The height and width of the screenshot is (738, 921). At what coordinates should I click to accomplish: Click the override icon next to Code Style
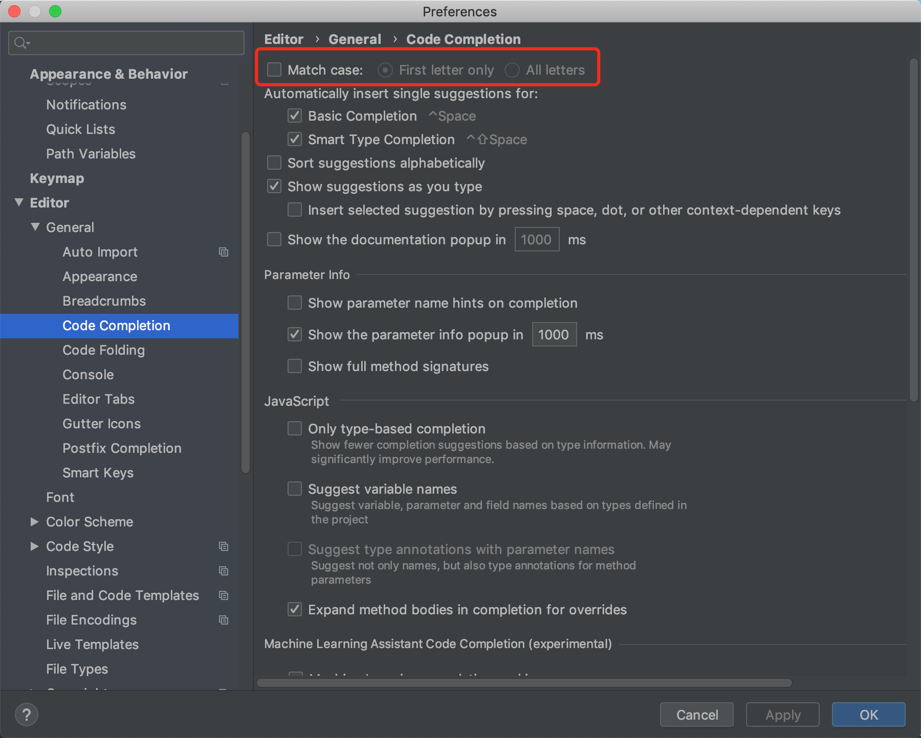[x=224, y=546]
